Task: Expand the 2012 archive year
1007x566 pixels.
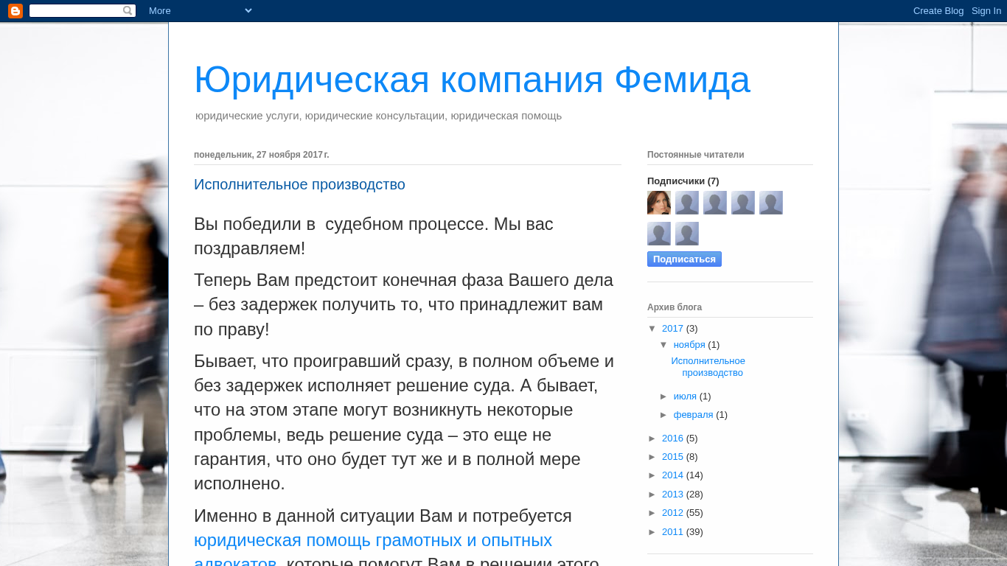Action: click(652, 513)
